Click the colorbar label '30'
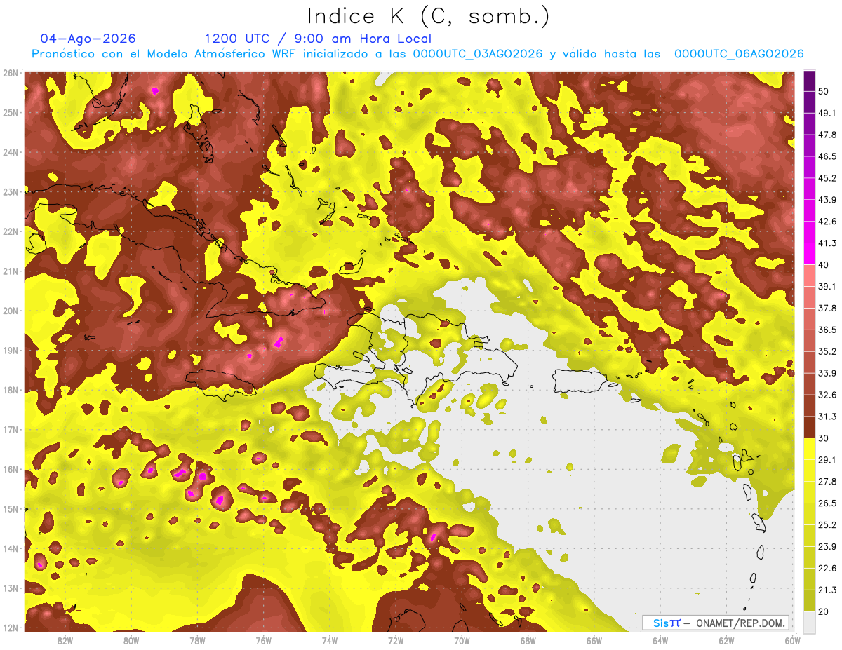The image size is (842, 650). [x=824, y=438]
